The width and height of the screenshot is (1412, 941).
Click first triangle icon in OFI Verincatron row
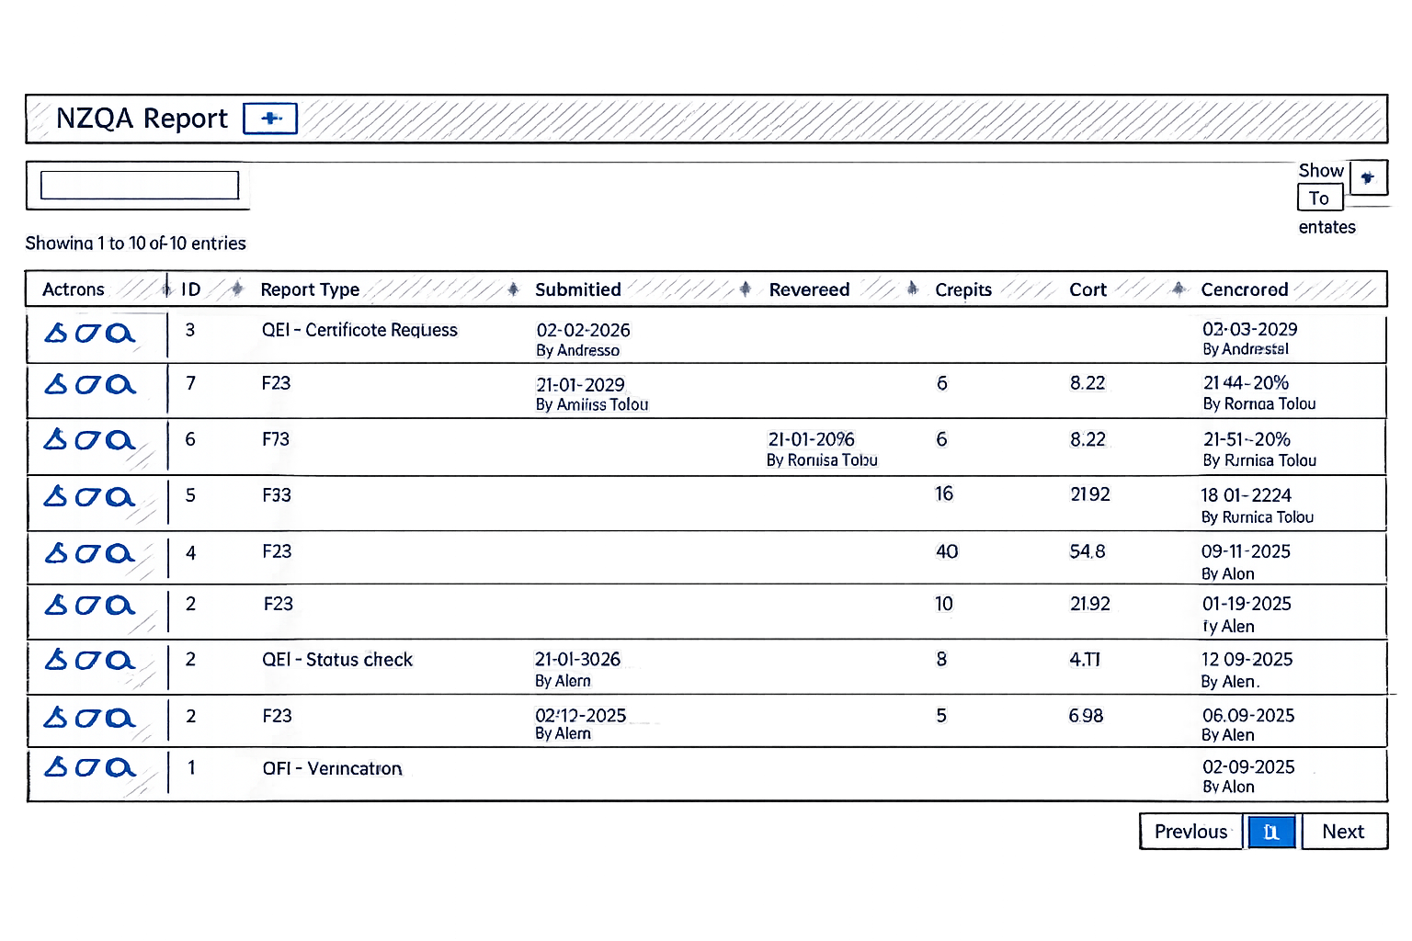tap(56, 766)
